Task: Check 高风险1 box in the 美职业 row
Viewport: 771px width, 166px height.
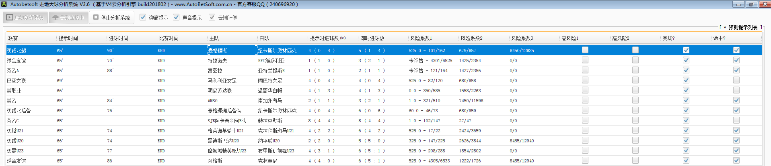Action: [585, 90]
